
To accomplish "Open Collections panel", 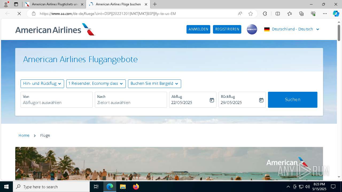I will click(301, 14).
